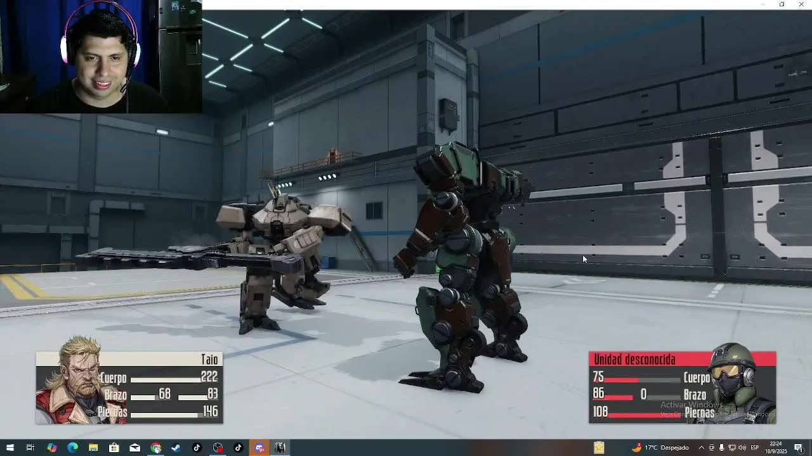Restore down the game window

782,4
